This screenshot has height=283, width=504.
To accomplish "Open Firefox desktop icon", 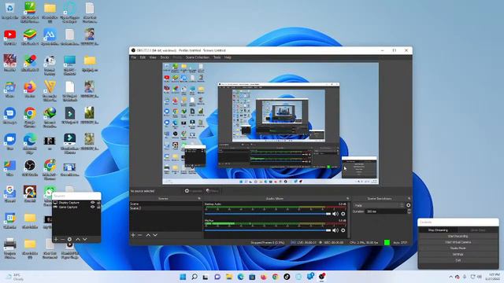I will [x=30, y=89].
